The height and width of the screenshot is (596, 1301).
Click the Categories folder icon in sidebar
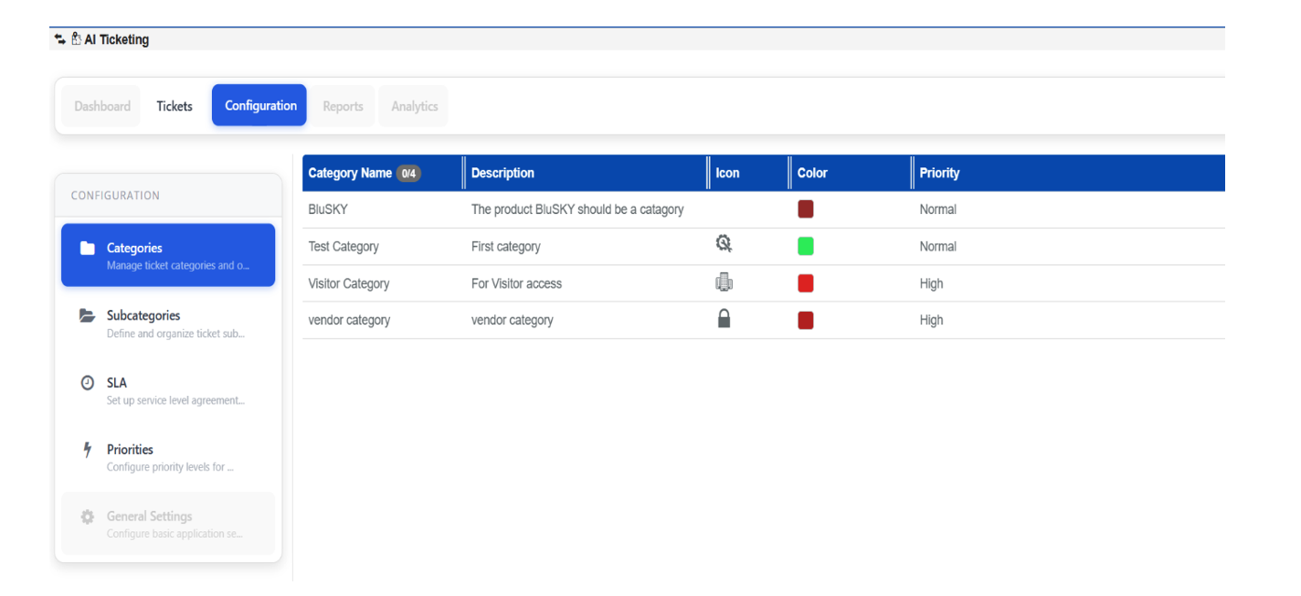coord(88,249)
